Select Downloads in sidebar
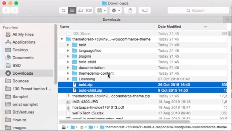Viewport: 232px width, 131px height. tap(26, 73)
